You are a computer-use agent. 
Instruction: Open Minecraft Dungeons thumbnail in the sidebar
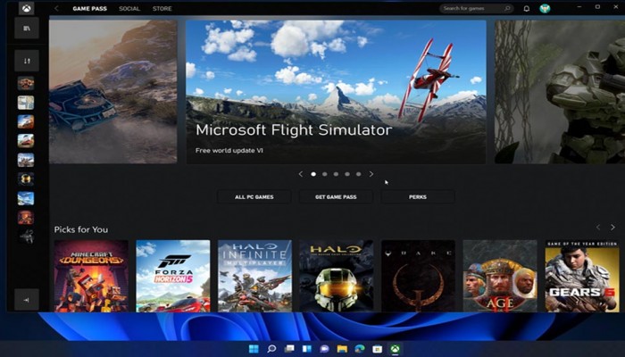26,217
